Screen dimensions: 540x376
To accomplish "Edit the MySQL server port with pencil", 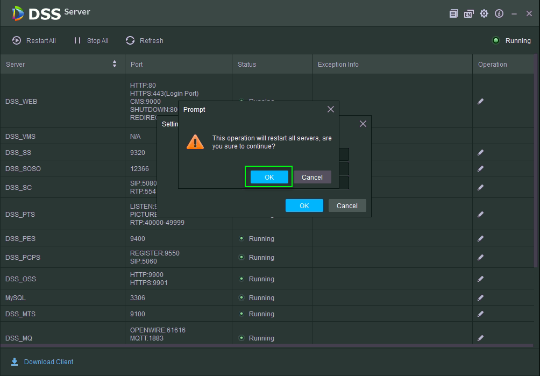I will 480,297.
